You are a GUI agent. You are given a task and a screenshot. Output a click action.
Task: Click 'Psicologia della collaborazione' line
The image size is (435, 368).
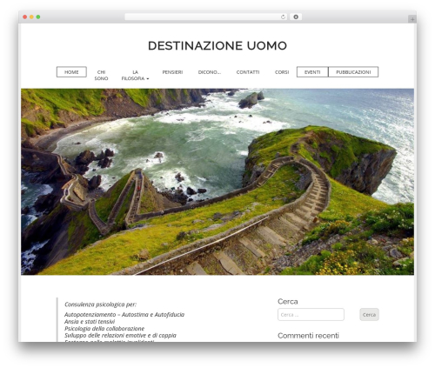tap(104, 329)
